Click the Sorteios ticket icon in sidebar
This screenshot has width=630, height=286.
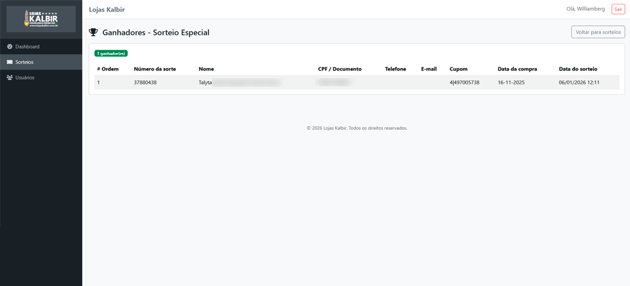[9, 62]
